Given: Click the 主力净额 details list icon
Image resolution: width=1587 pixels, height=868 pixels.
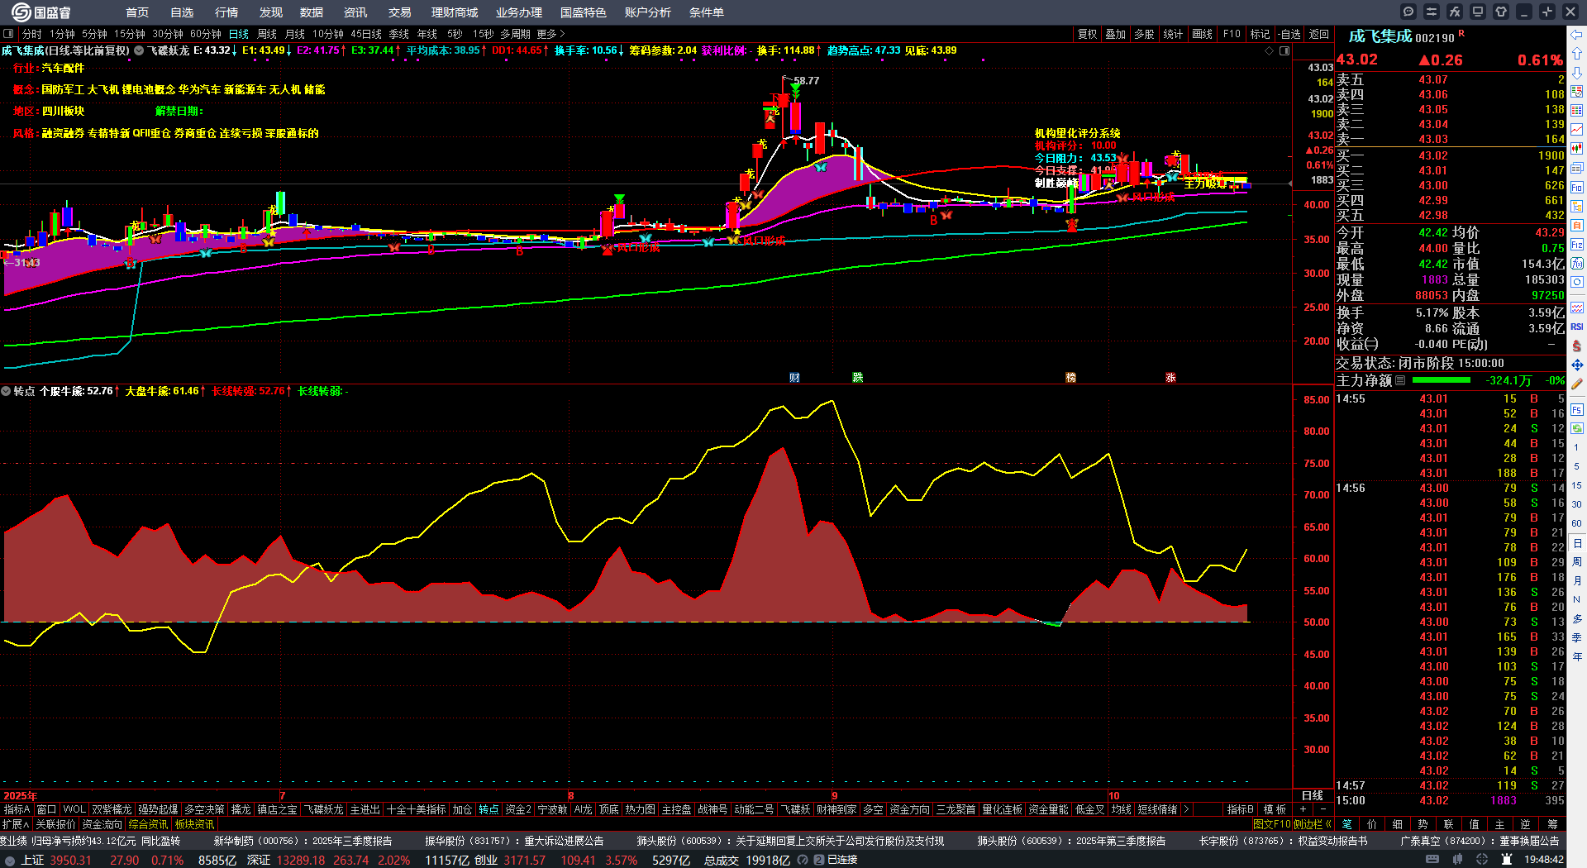Looking at the screenshot, I should point(1400,380).
